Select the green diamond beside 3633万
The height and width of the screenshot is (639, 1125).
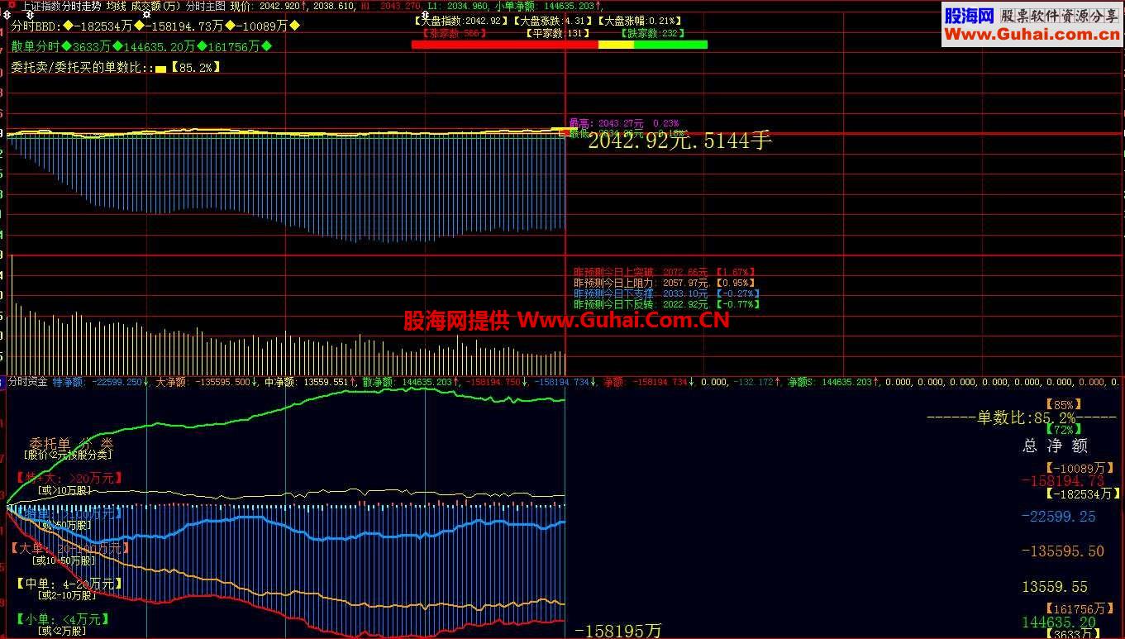click(x=67, y=44)
